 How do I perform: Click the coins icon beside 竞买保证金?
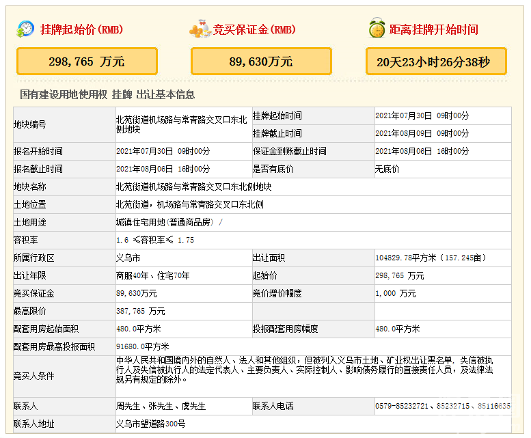[200, 29]
